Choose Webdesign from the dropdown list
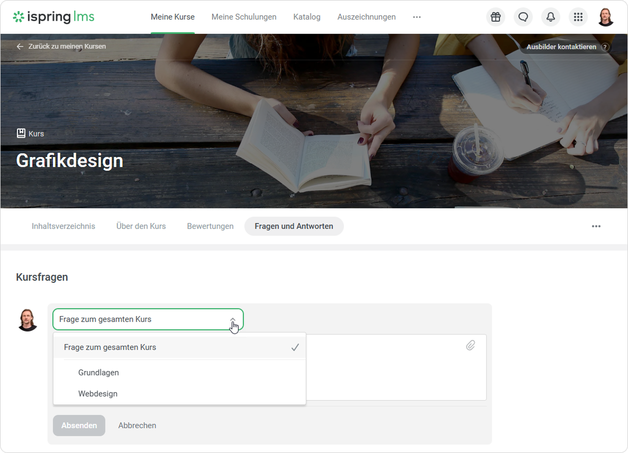Image resolution: width=628 pixels, height=453 pixels. [98, 394]
